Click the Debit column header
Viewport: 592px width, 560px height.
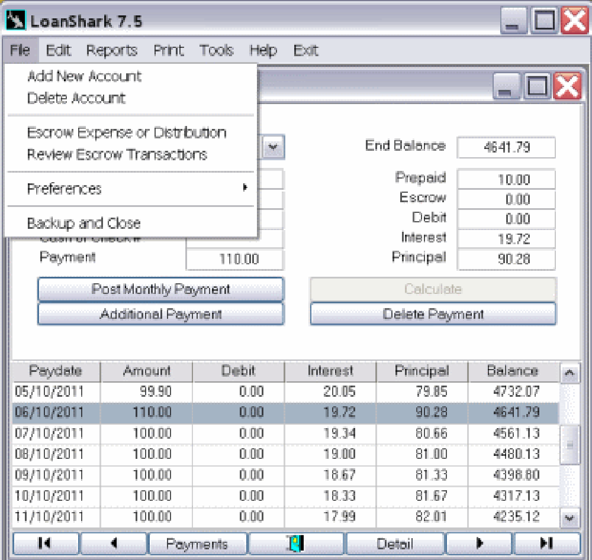(239, 371)
